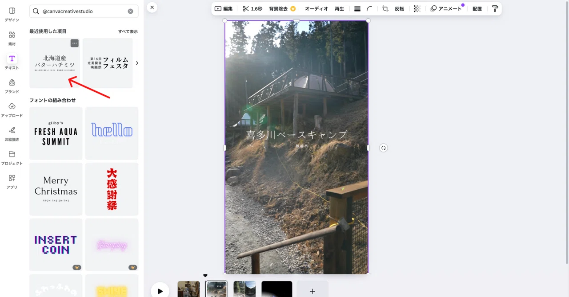Click the フォントの組み合わせ section heading
Screen dimensions: 569x297
pyautogui.click(x=52, y=100)
